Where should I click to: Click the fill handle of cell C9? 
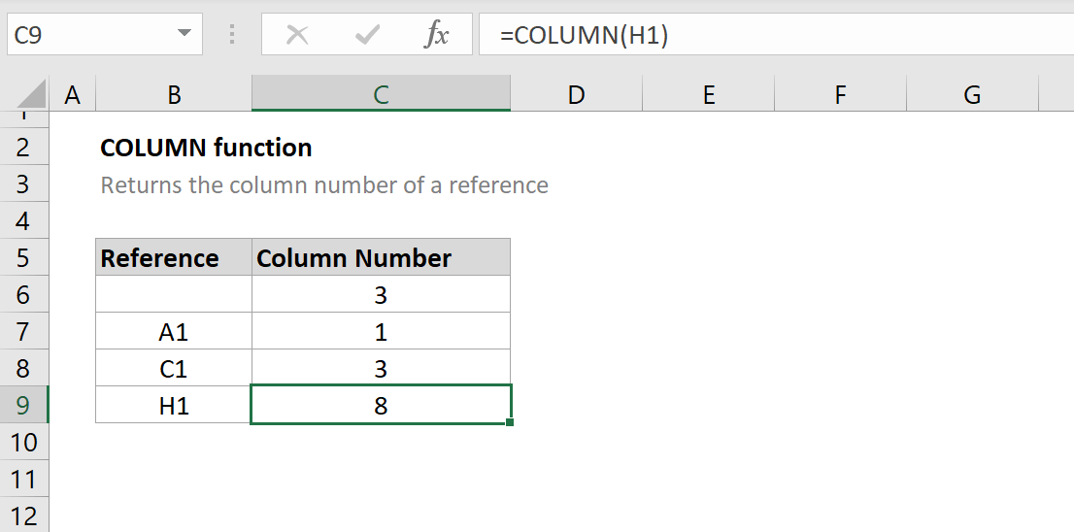pos(510,422)
